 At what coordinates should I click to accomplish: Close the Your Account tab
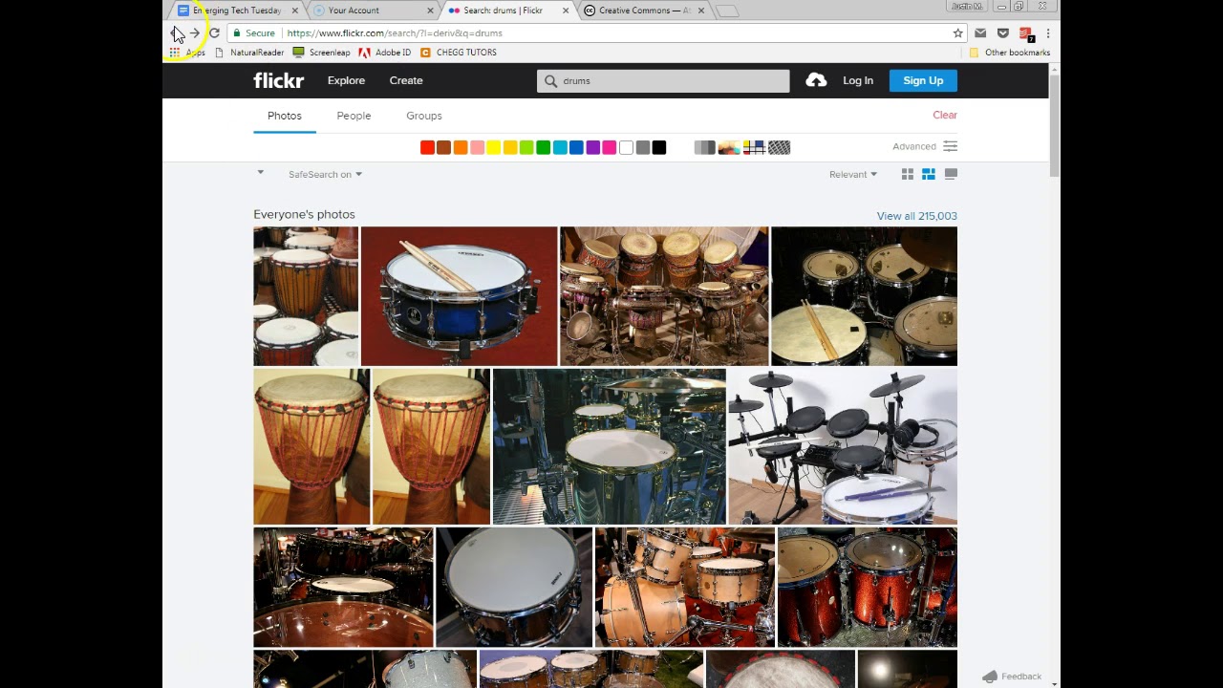click(430, 11)
